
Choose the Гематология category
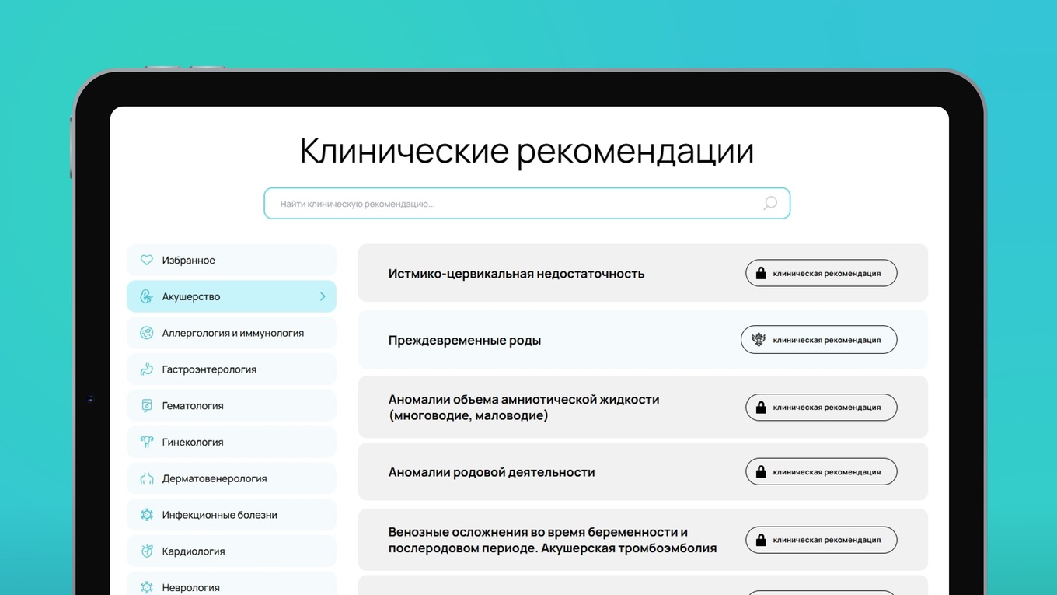click(x=232, y=405)
